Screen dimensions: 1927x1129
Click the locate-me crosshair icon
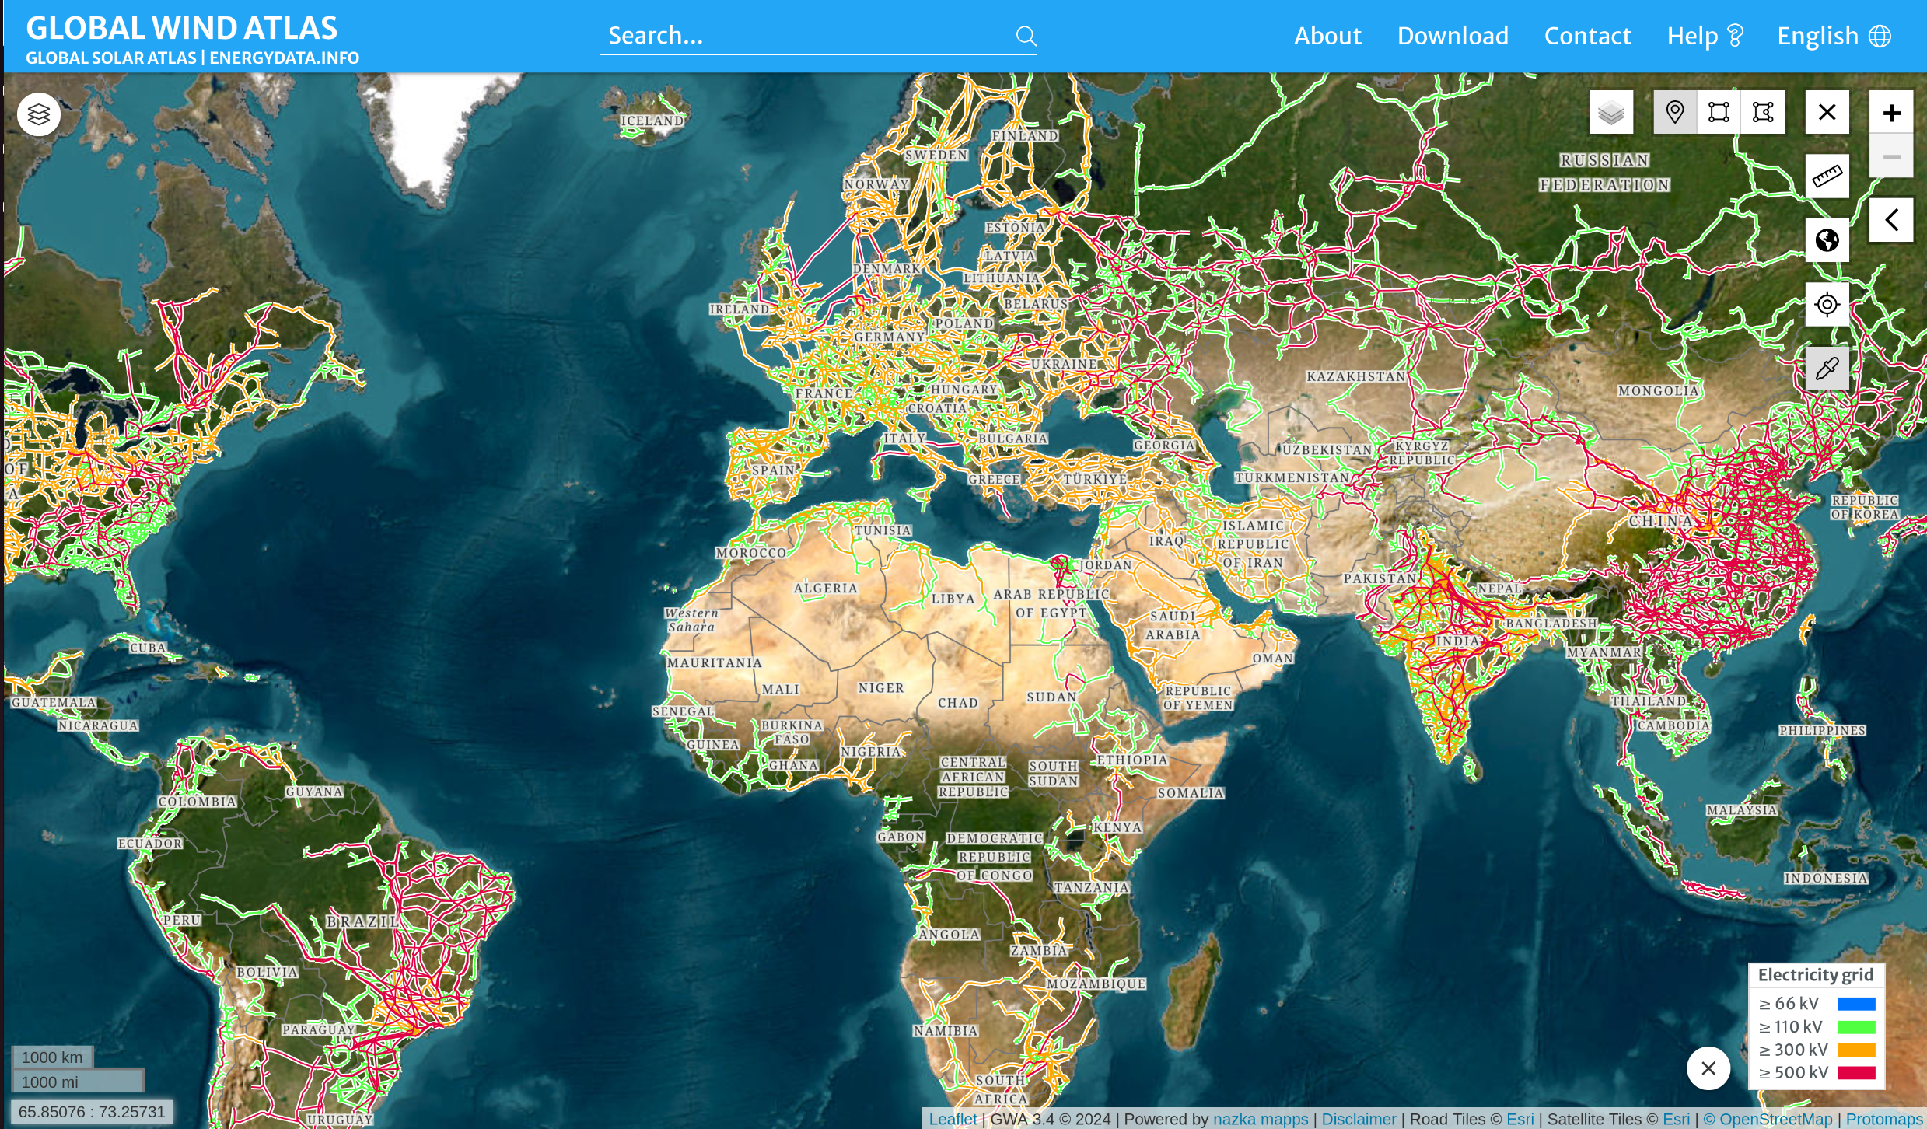[1827, 304]
